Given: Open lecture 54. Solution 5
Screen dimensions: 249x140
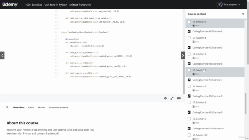Looking at the screenshot, I should (199, 54).
